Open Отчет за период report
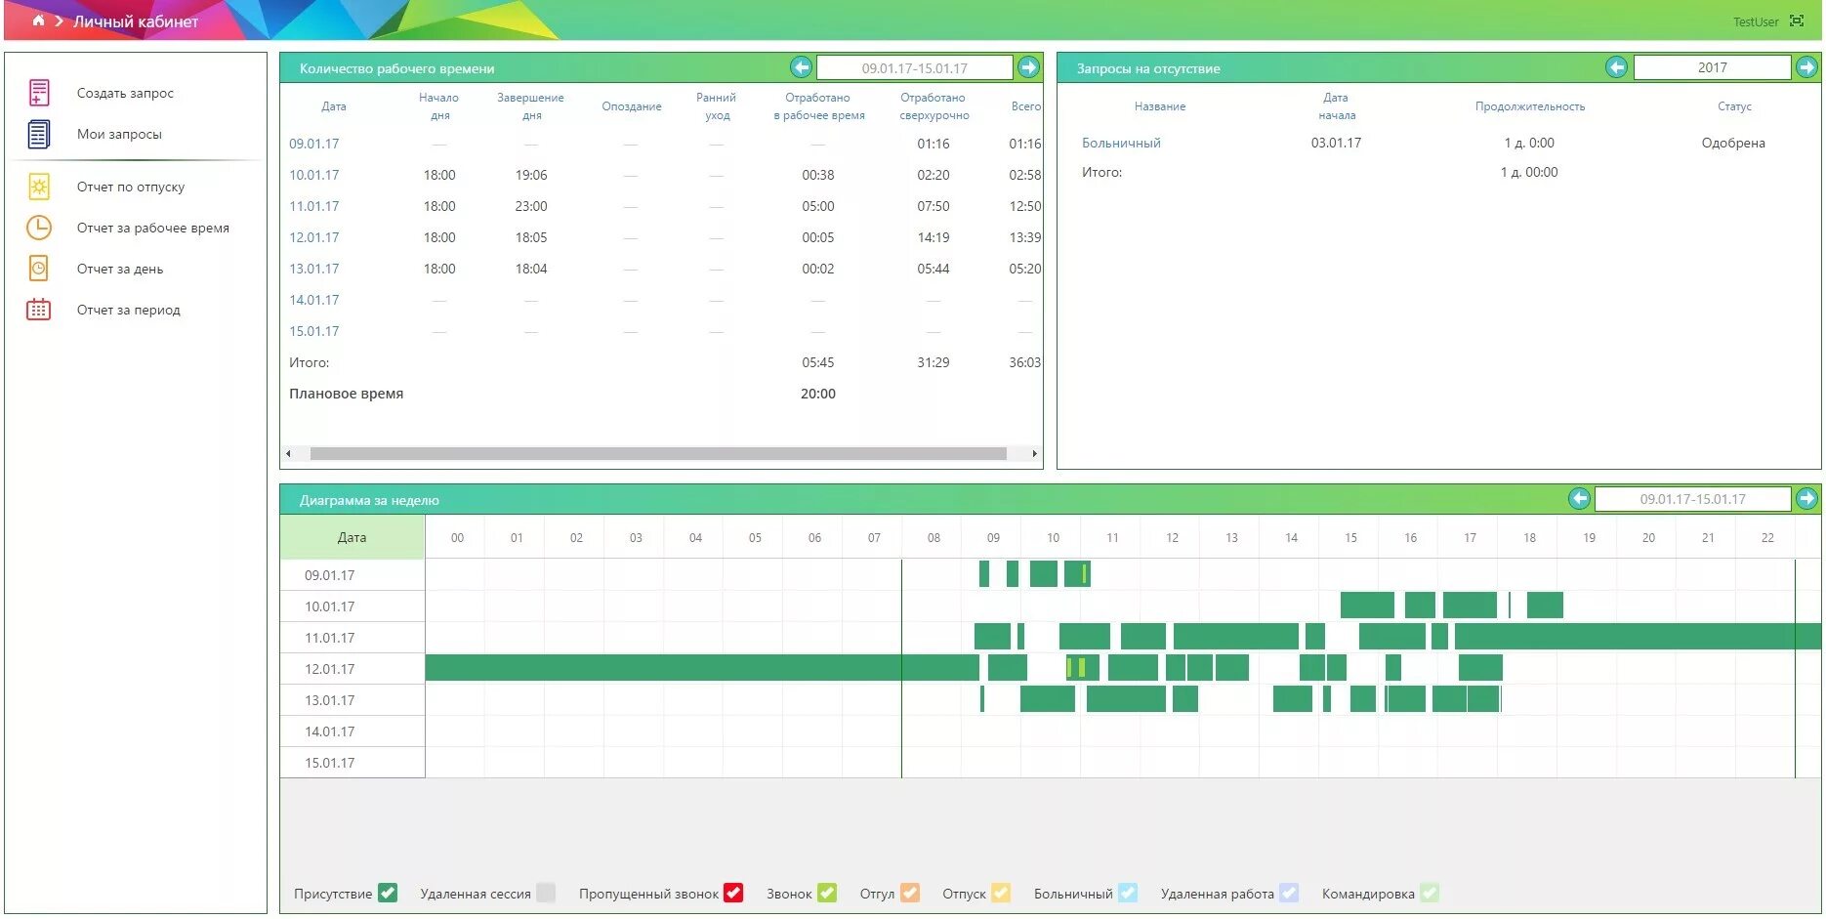 (129, 310)
